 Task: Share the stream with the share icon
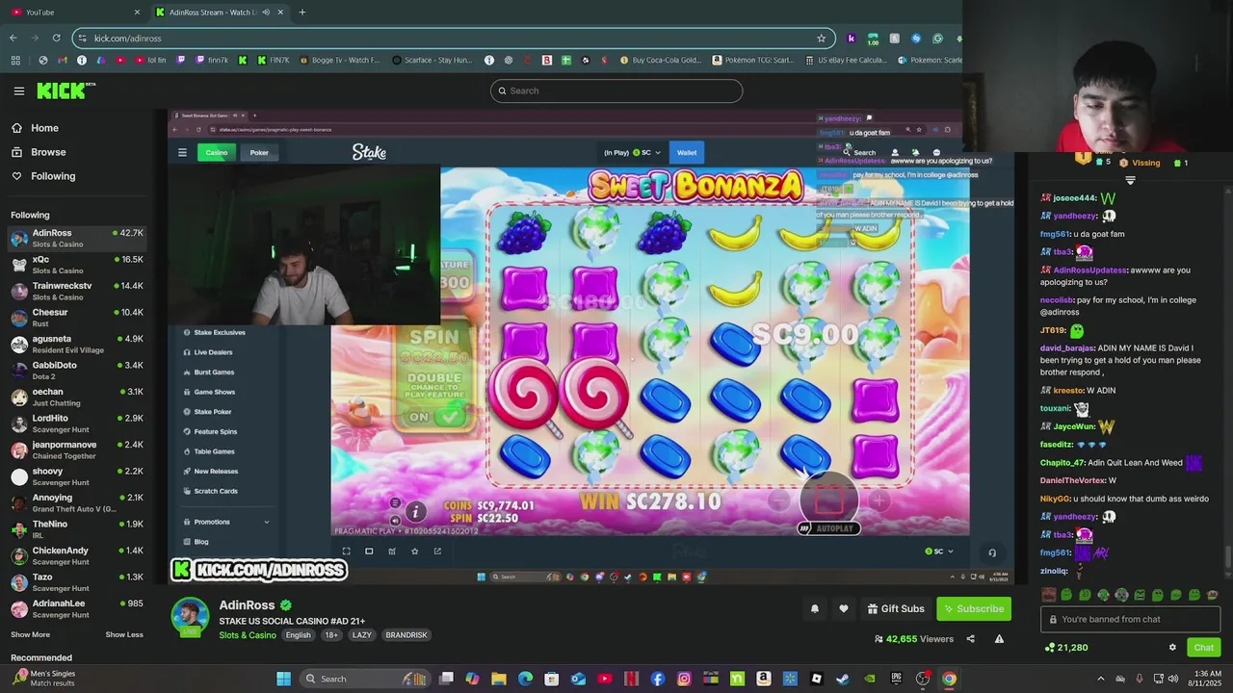970,639
